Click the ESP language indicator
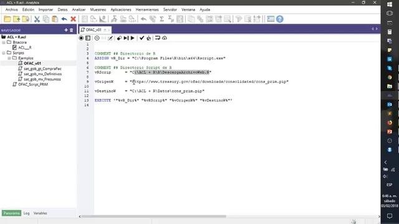The image size is (399, 224). coord(390,185)
